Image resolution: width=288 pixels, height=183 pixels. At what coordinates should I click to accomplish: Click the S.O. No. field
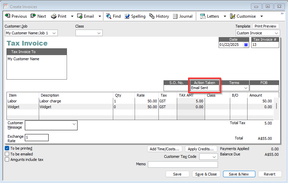pyautogui.click(x=176, y=88)
